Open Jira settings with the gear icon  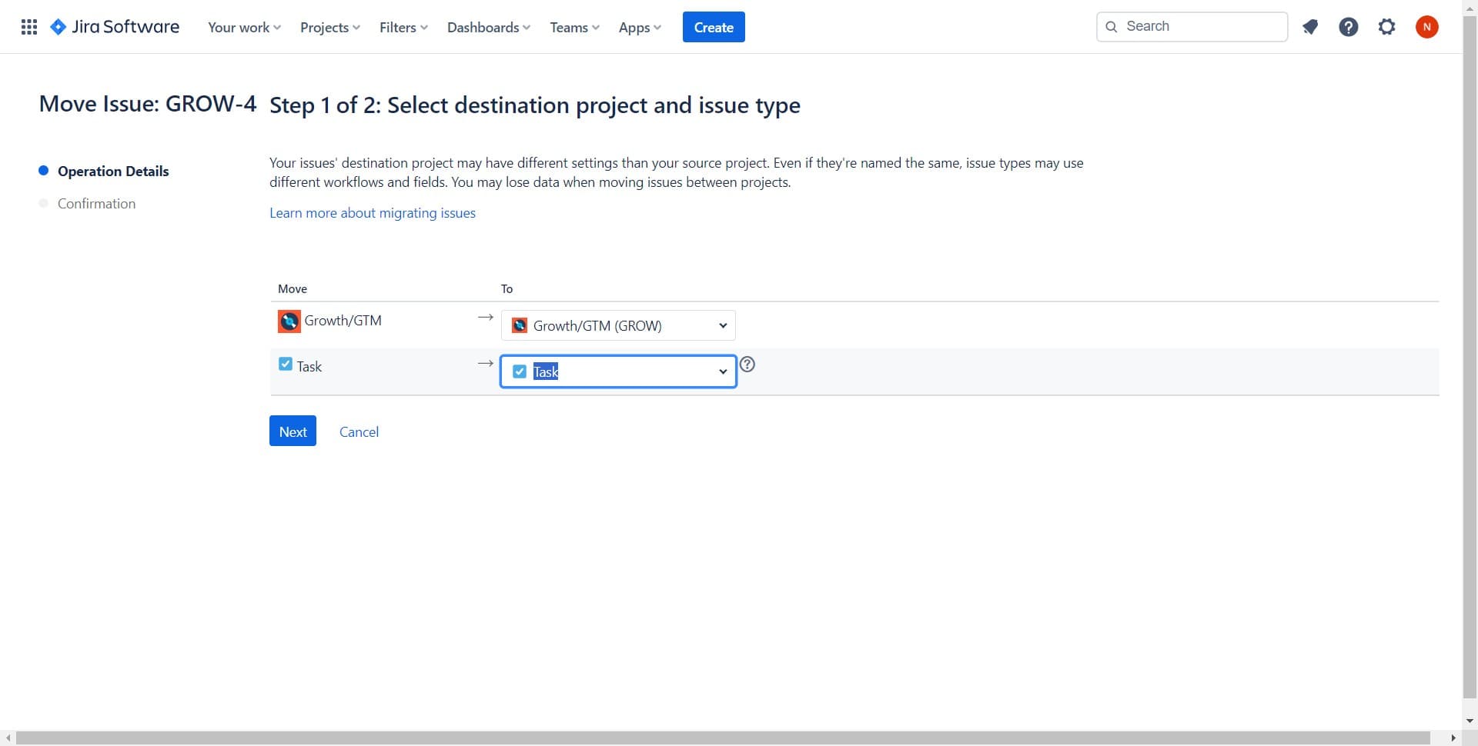click(1387, 26)
